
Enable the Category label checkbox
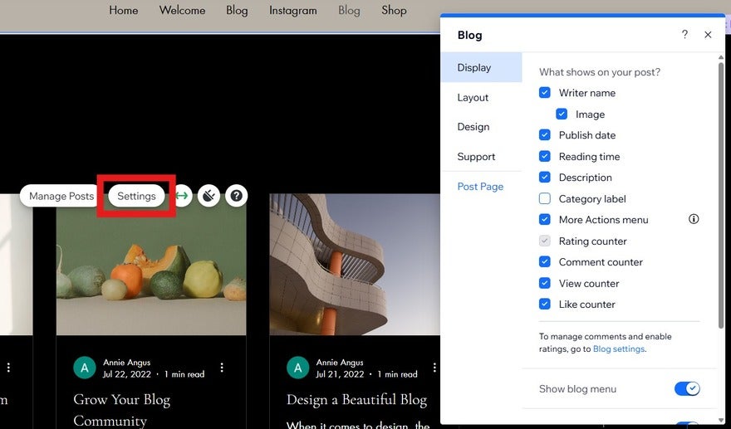pos(545,199)
